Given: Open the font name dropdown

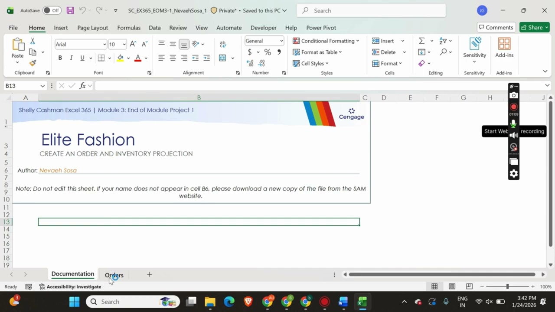Looking at the screenshot, I should click(x=104, y=44).
